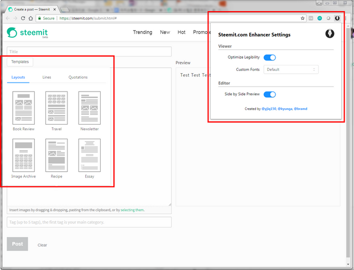
Task: Open @yjiq150 creator profile link
Action: click(269, 109)
